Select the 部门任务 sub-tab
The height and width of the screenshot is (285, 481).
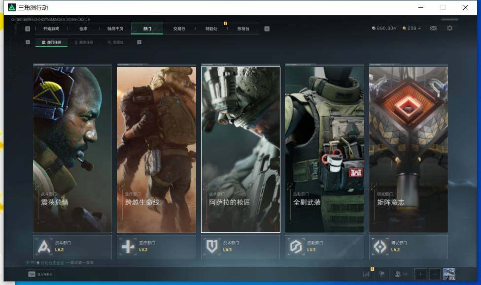click(52, 42)
